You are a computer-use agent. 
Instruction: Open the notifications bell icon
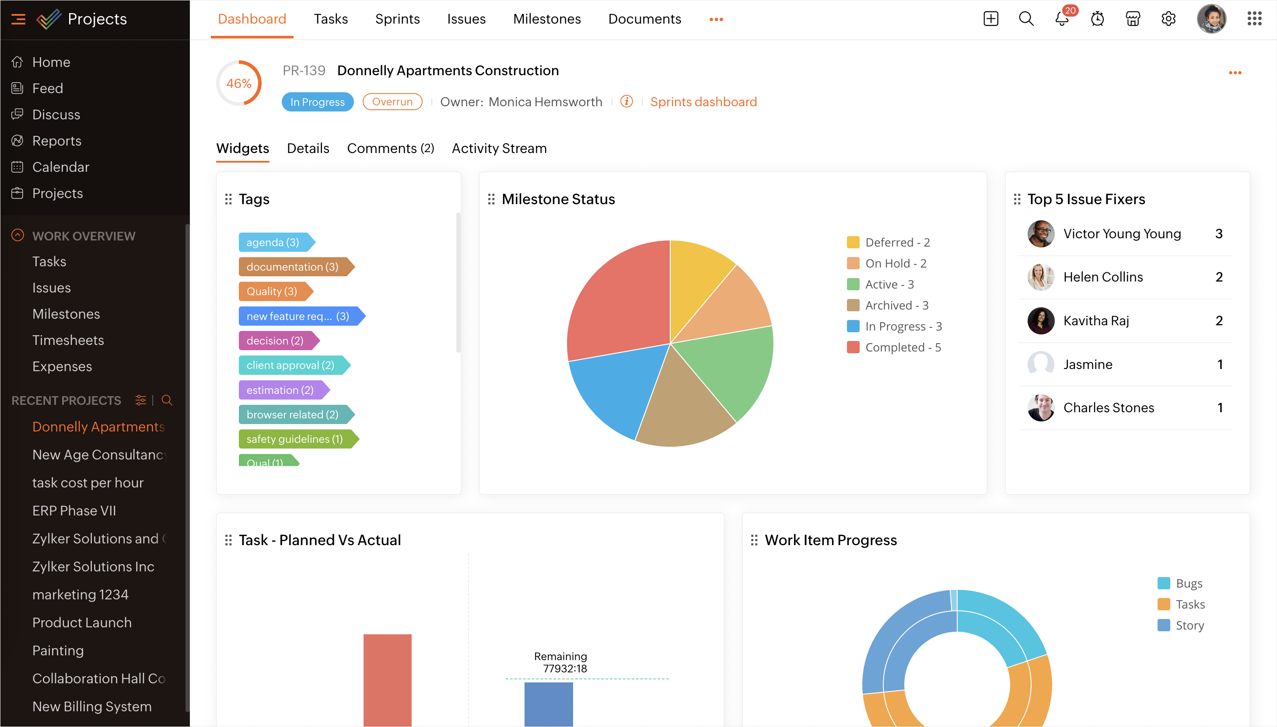pyautogui.click(x=1061, y=19)
